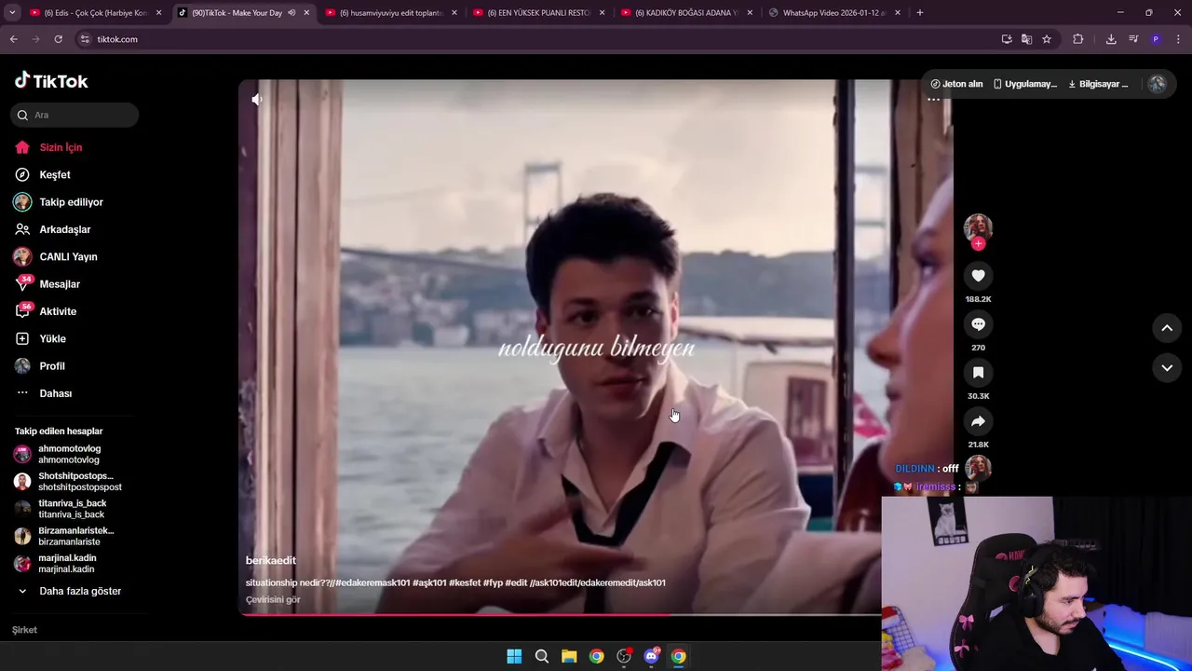Reload the current page
Image resolution: width=1192 pixels, height=671 pixels.
[58, 39]
